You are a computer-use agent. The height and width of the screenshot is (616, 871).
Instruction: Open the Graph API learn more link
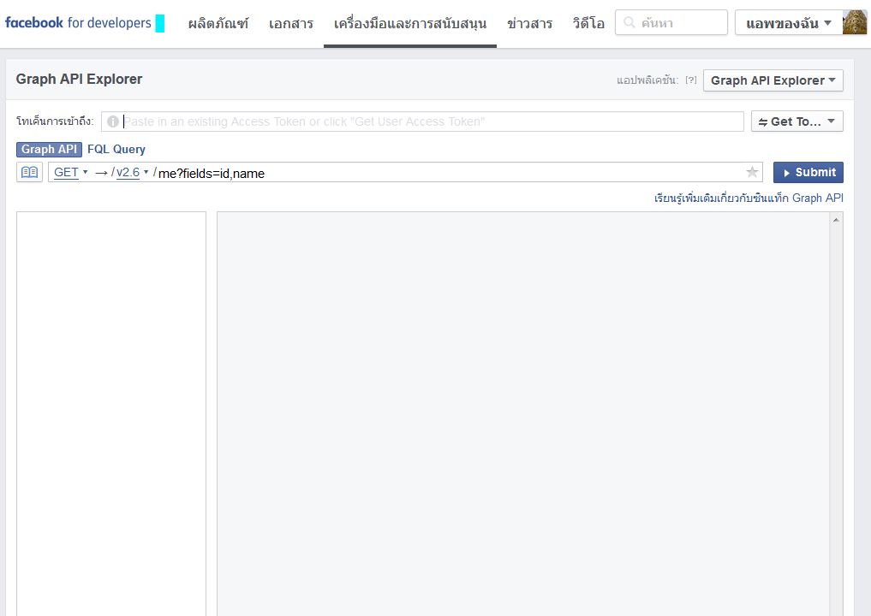click(x=747, y=198)
